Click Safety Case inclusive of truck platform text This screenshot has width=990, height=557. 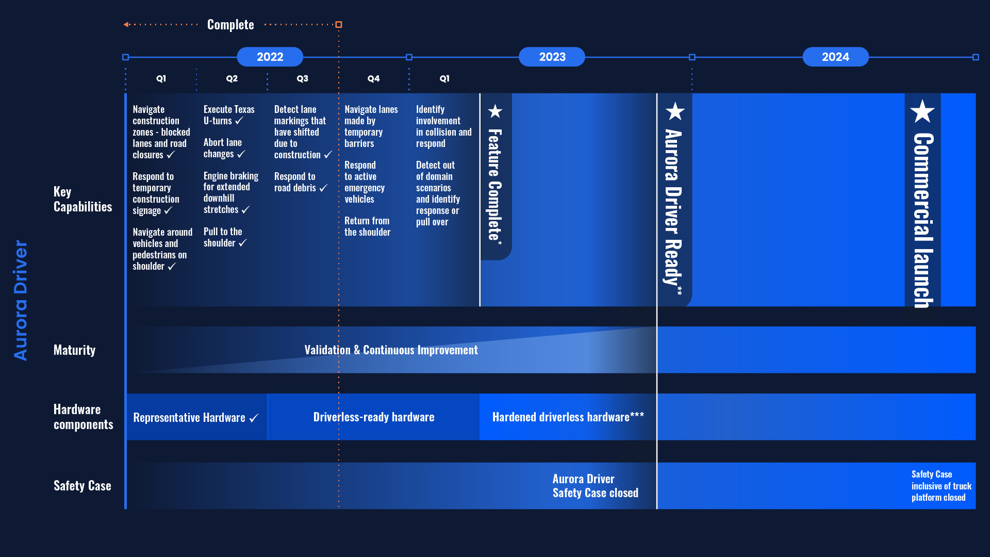click(941, 486)
